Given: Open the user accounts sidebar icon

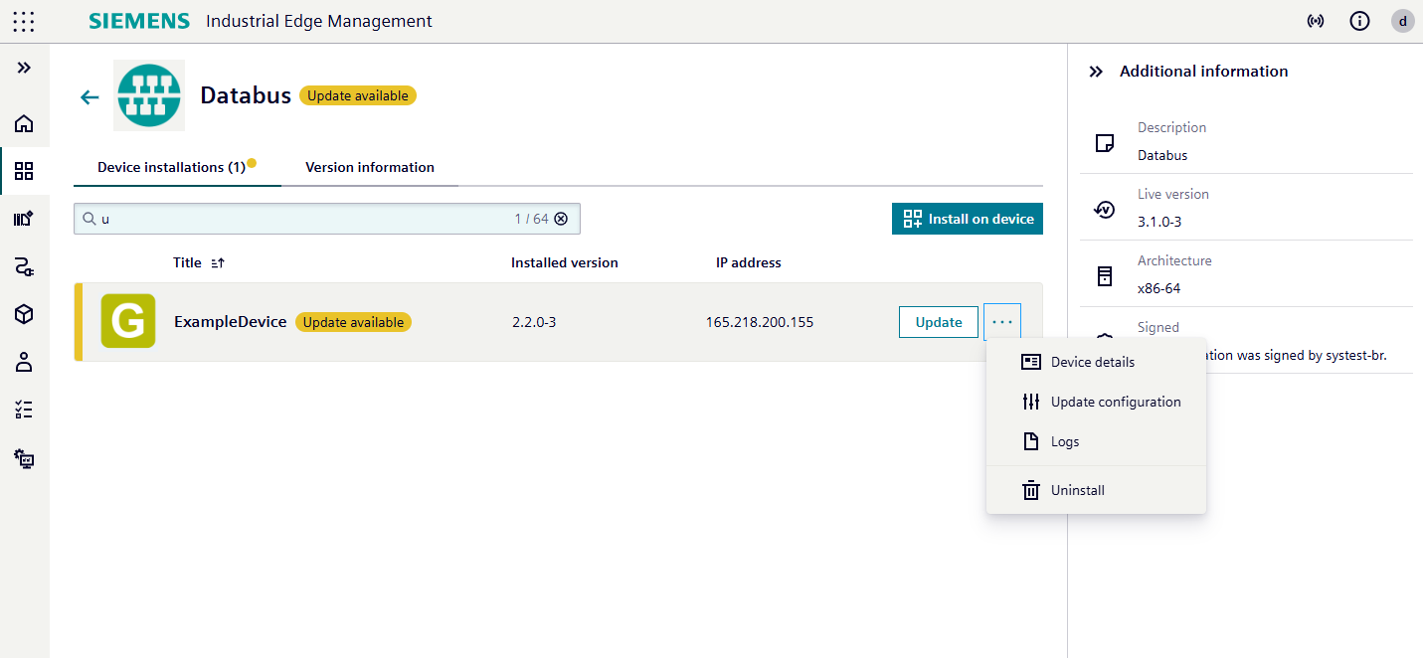Looking at the screenshot, I should tap(24, 362).
